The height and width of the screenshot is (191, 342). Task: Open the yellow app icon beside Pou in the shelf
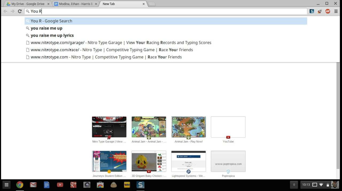point(127,185)
